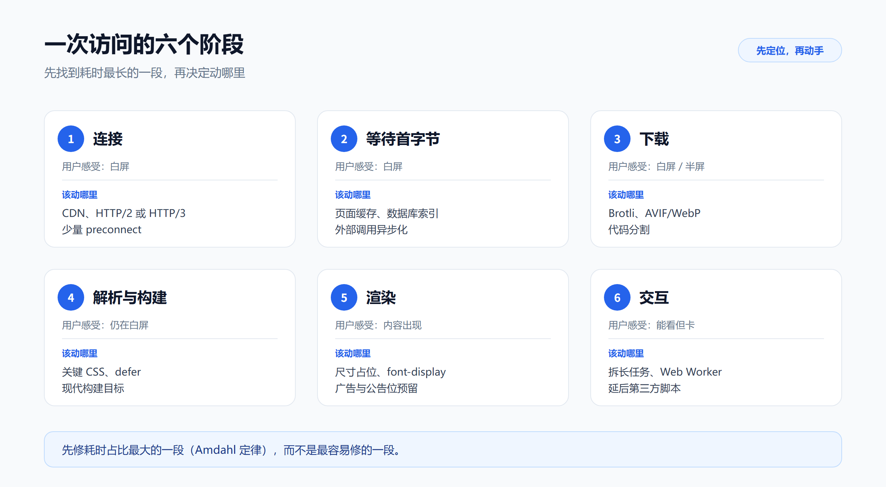Click the line CDN、HTTP/2 或 HTTP/3
Image resolution: width=886 pixels, height=487 pixels.
124,213
